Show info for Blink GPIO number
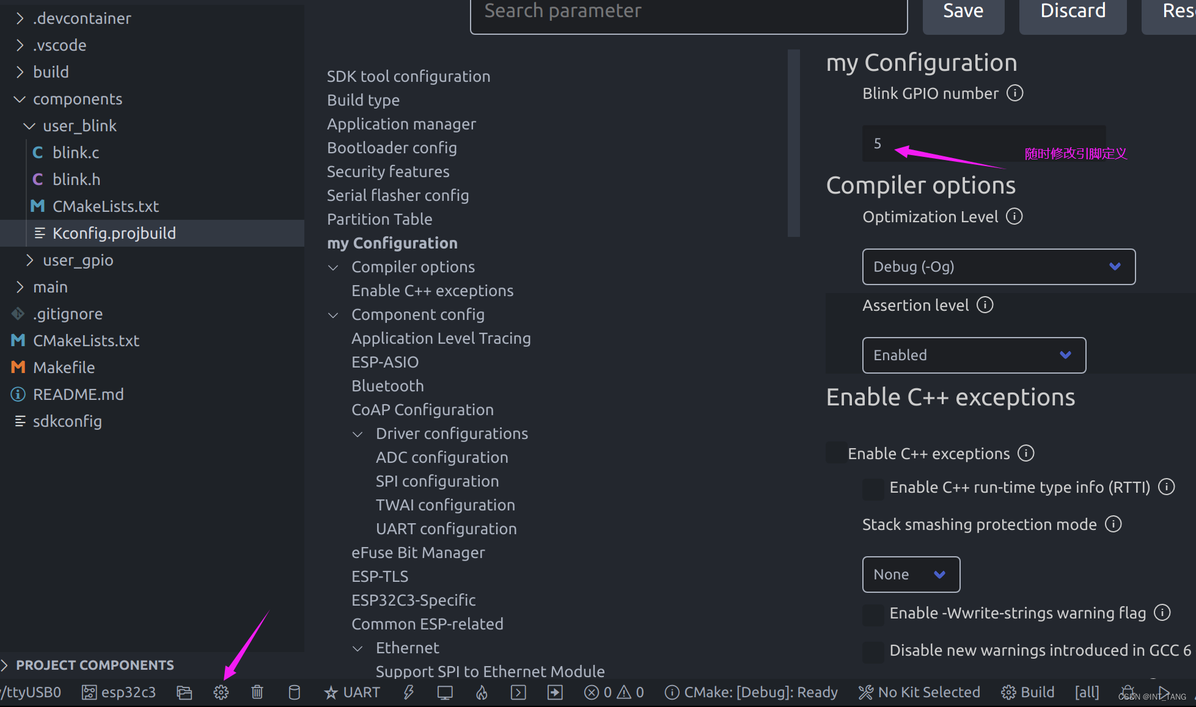 pos(1015,93)
